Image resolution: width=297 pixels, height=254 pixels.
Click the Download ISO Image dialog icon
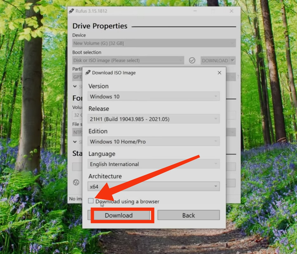[88, 73]
